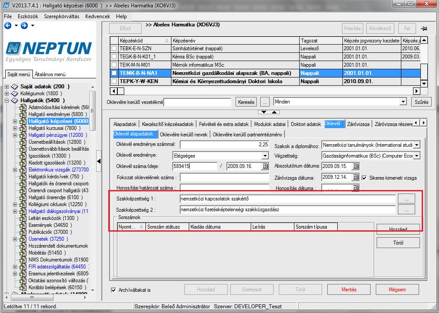Image resolution: width=439 pixels, height=313 pixels.
Task: Open calendar for Abszolutórium dátuma
Action: click(355, 166)
